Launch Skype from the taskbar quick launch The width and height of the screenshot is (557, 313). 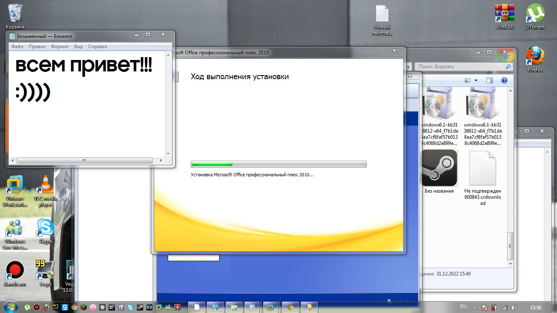(131, 307)
